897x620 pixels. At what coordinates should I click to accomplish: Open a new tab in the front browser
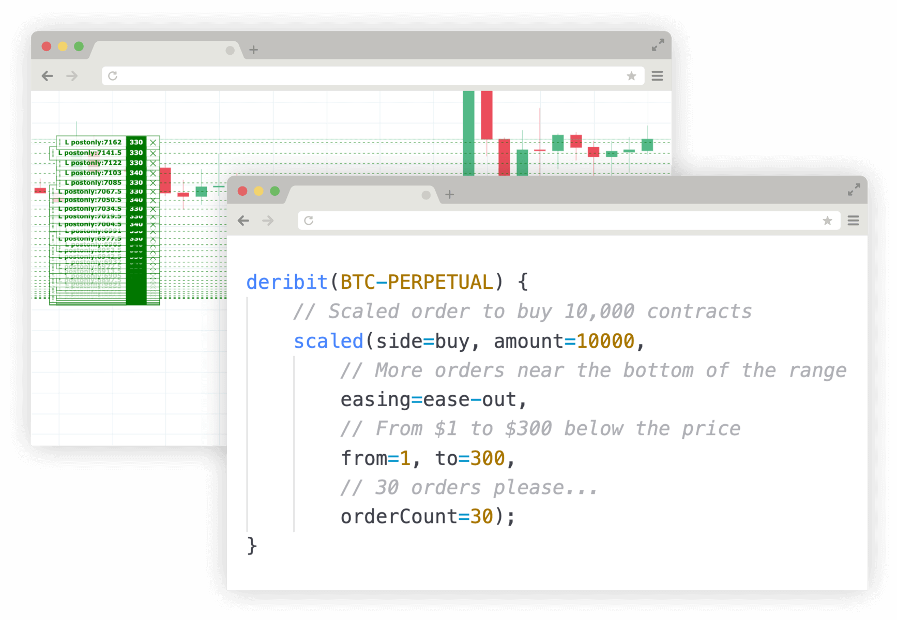pos(449,195)
